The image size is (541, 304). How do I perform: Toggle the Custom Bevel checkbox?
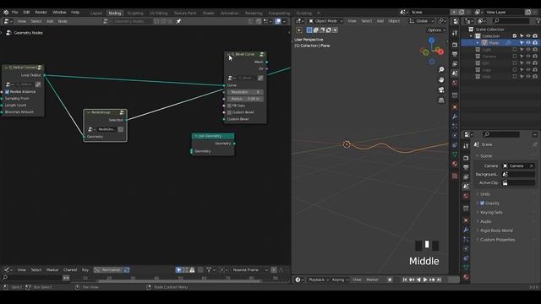[x=229, y=112]
